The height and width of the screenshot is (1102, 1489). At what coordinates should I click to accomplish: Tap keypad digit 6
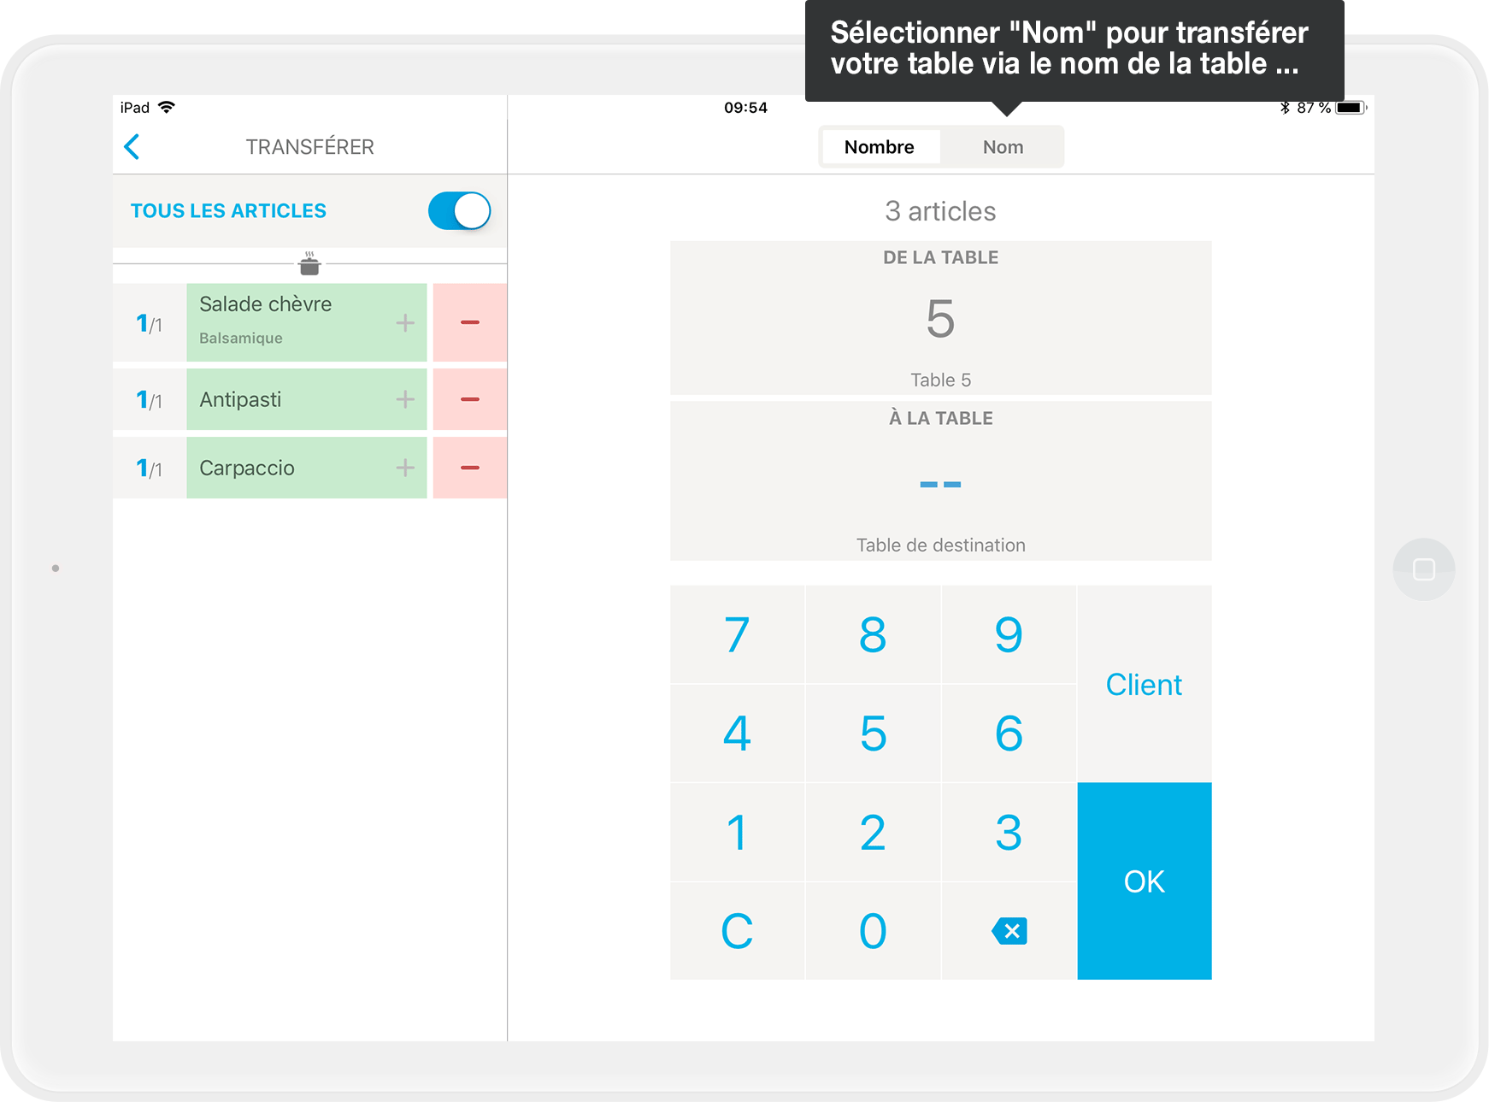1009,734
